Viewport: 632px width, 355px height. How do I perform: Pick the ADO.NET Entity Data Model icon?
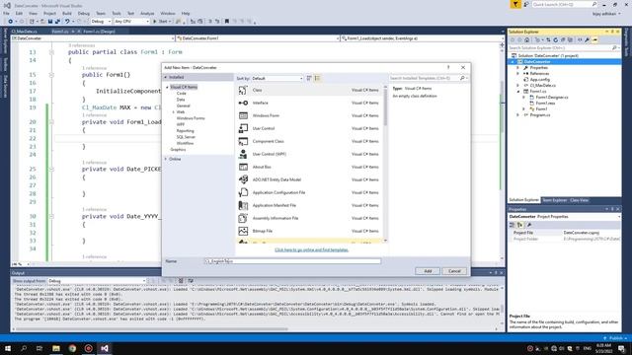243,179
